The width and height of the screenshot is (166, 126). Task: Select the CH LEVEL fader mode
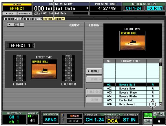pos(74,121)
